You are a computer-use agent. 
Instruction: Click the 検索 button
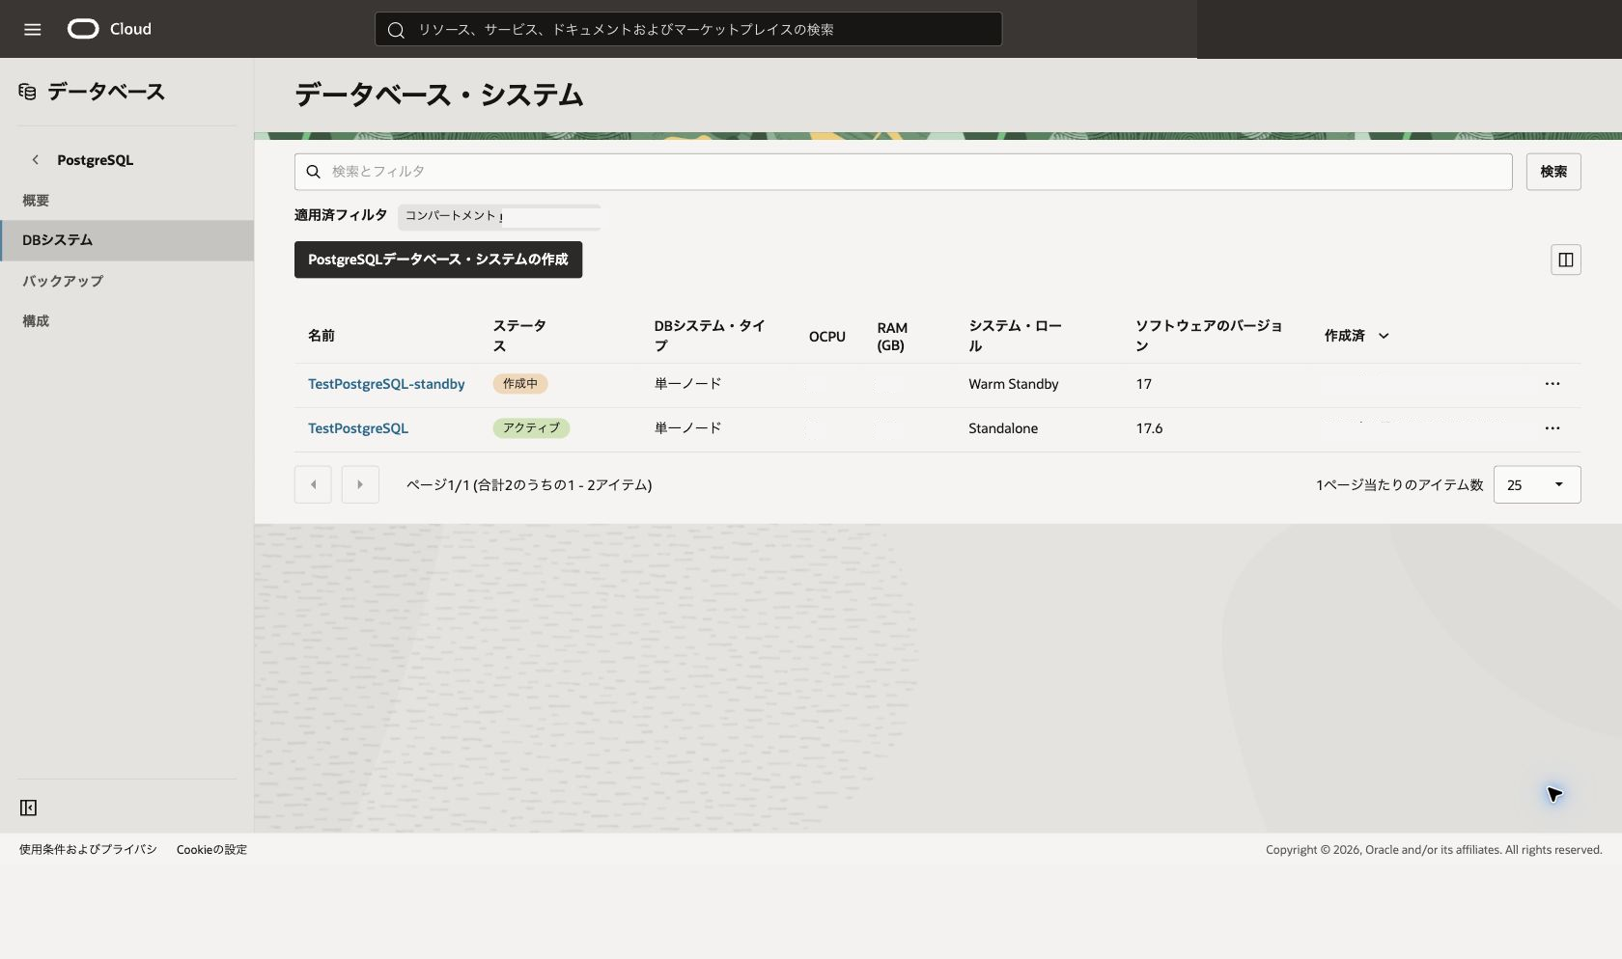(1553, 172)
